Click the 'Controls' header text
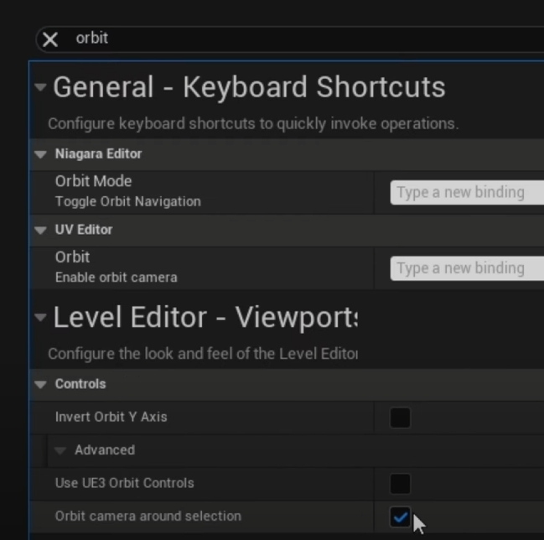 [x=80, y=384]
